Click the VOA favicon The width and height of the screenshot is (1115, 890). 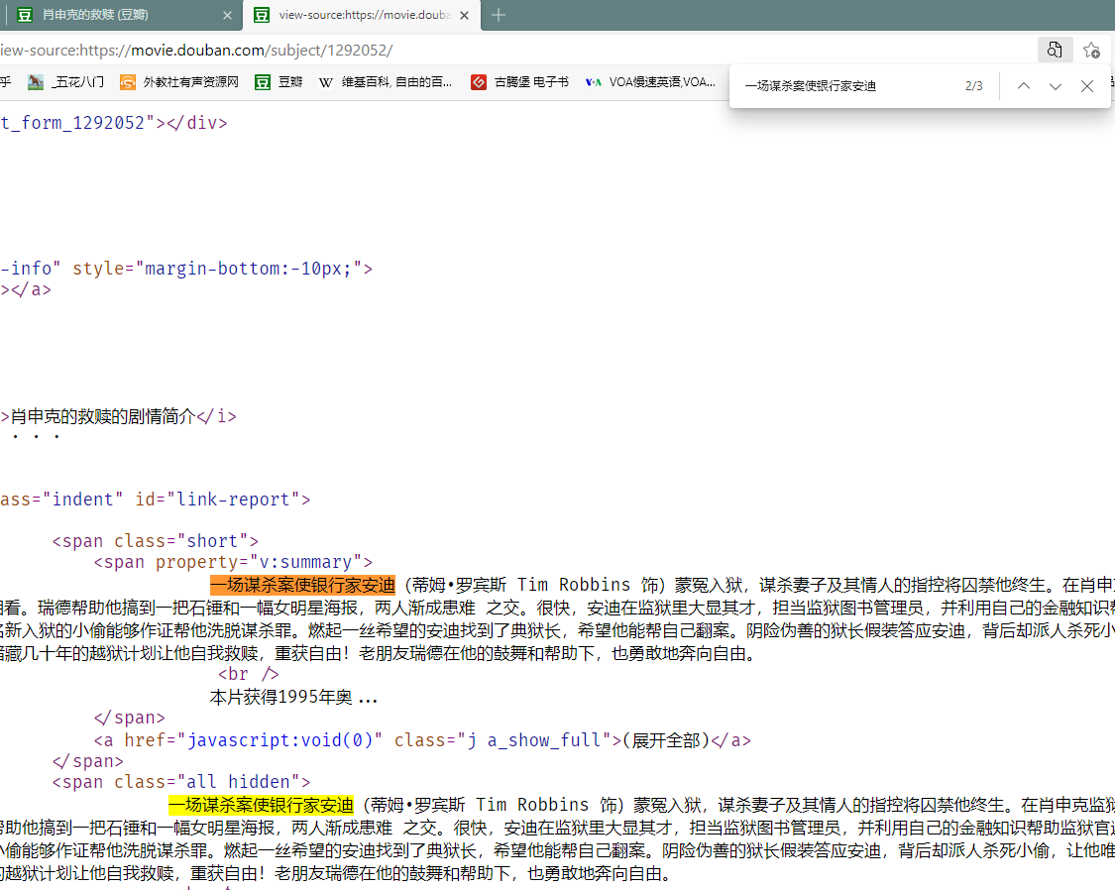click(x=593, y=82)
